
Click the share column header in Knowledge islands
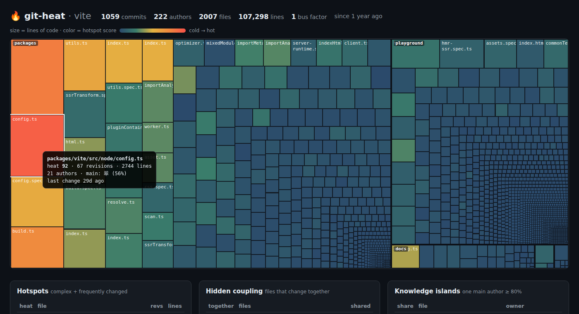[x=405, y=306]
